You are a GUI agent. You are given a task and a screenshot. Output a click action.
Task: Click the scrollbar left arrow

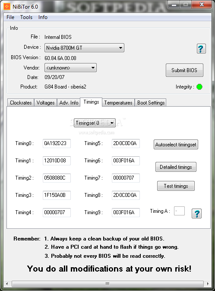(x=7, y=284)
